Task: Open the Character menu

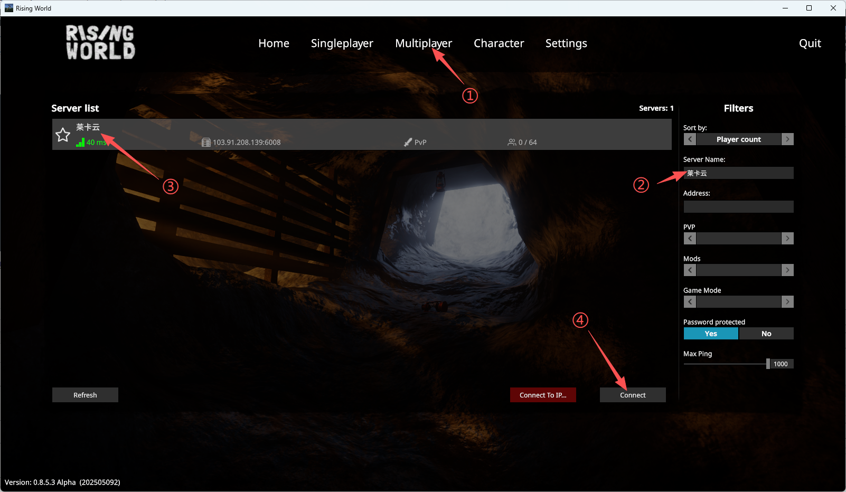Action: pos(499,43)
